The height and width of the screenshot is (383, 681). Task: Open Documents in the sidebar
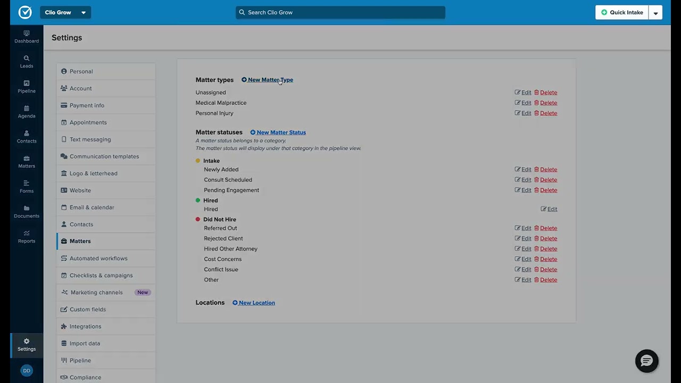click(27, 212)
